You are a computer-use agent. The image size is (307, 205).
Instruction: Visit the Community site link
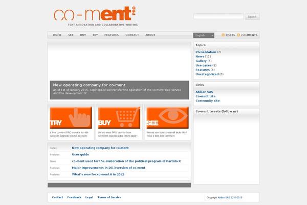click(208, 100)
